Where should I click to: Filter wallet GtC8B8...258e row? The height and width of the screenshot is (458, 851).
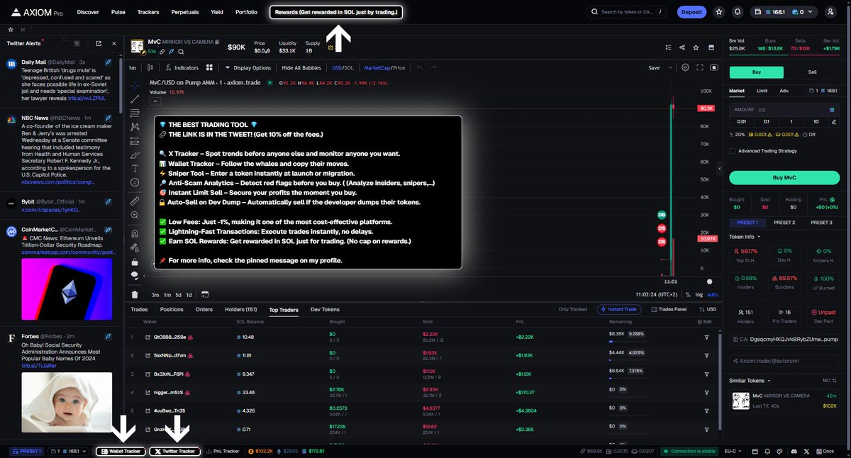coord(706,337)
